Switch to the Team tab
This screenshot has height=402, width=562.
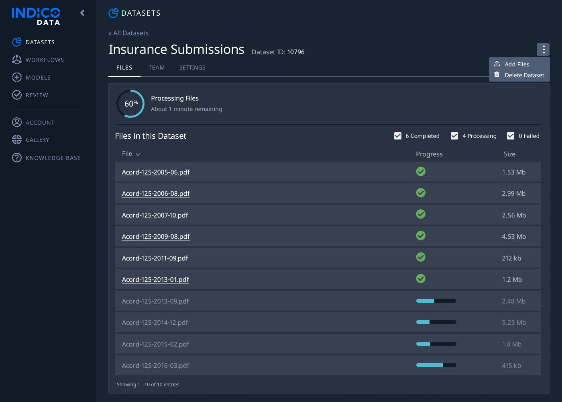[x=157, y=68]
